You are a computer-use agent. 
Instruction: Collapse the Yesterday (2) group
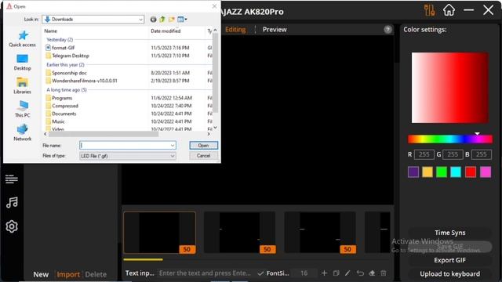(x=60, y=40)
